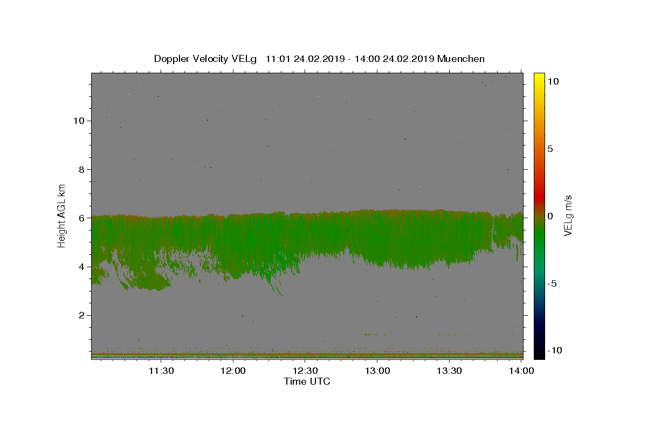This screenshot has width=647, height=431.
Task: Click the 'Height AGL km' y-axis label
Action: (x=62, y=215)
